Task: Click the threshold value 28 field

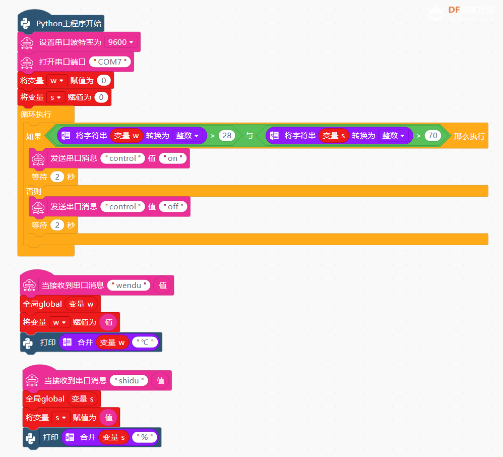Action: [227, 136]
